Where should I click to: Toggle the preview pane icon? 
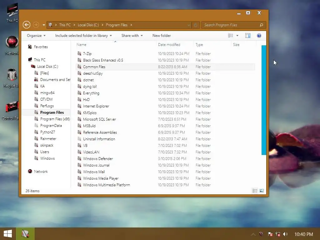248,36
